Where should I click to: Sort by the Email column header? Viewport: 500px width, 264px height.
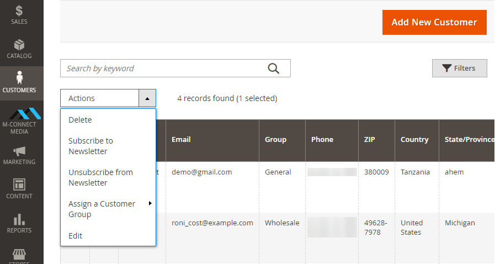tap(181, 140)
